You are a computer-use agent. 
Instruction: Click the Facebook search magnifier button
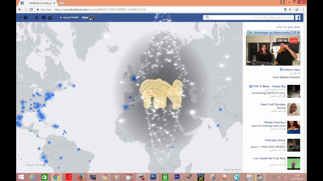(x=207, y=17)
